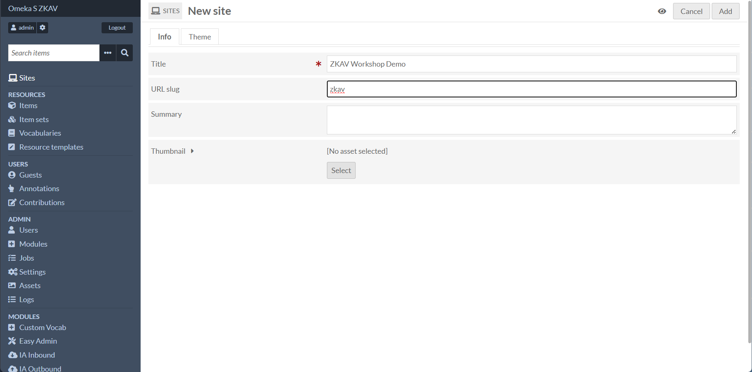Open the Assets page

click(30, 286)
